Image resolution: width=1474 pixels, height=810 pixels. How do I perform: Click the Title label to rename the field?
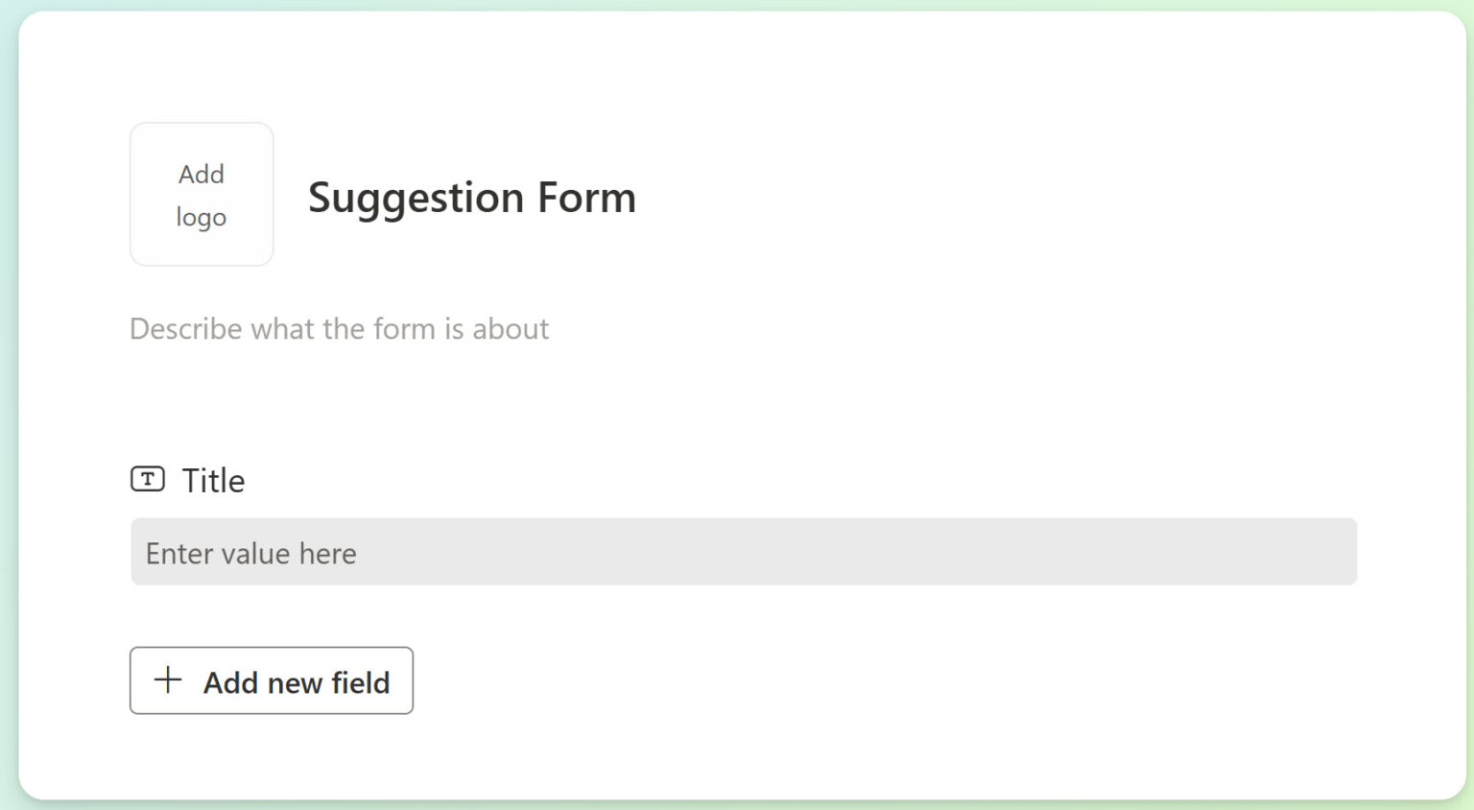[212, 479]
